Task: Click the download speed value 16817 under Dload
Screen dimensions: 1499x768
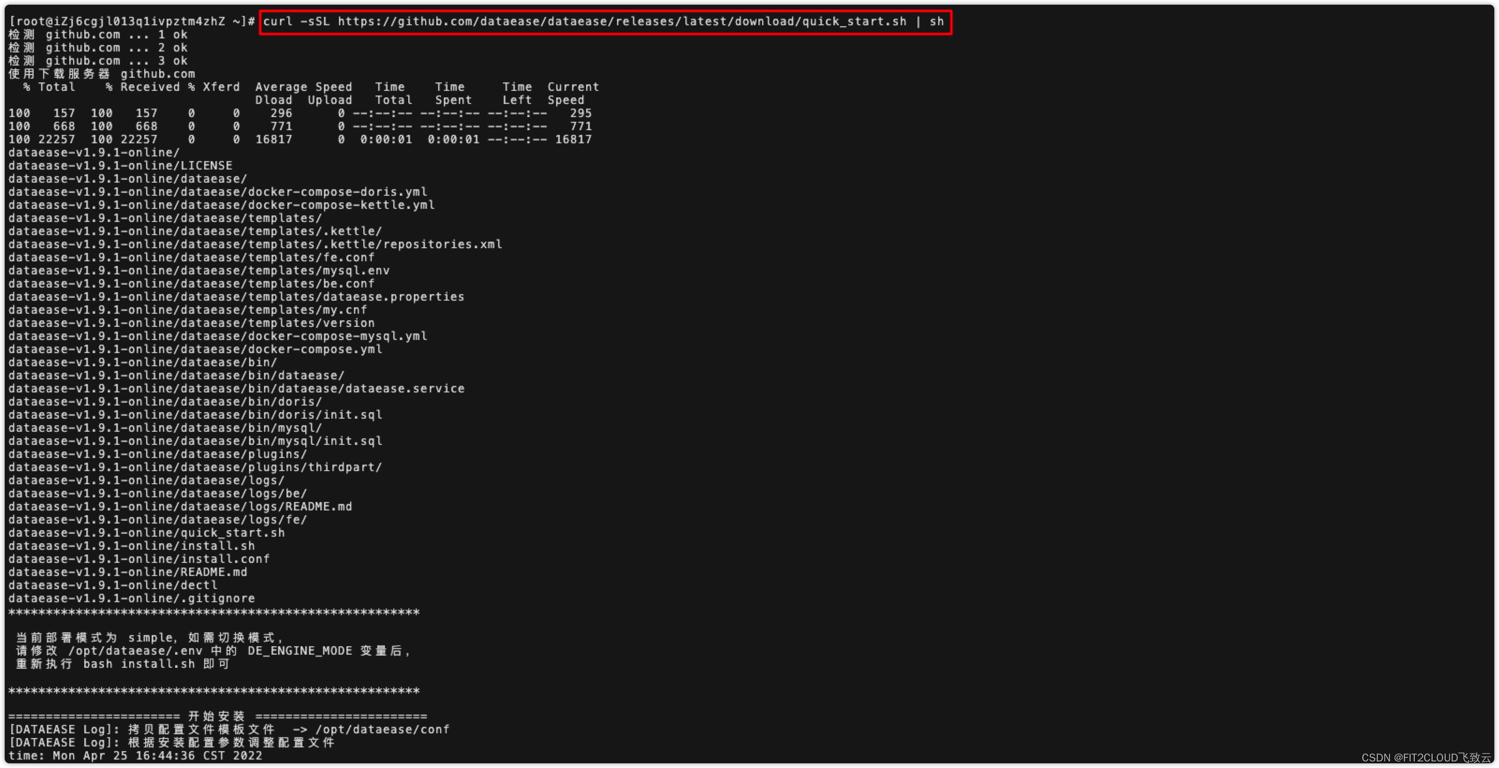Action: 273,140
